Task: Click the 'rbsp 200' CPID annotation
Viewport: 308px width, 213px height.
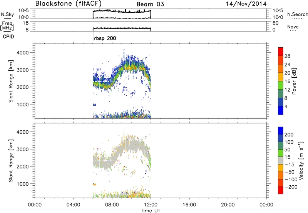Action: click(105, 38)
